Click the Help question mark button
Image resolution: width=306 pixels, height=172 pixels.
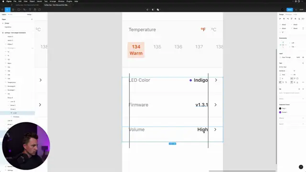pos(301,167)
